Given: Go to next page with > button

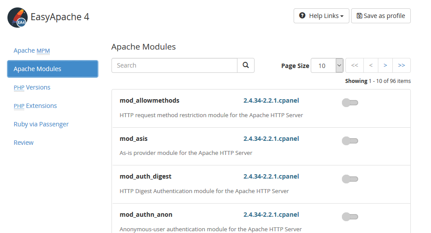Looking at the screenshot, I should coord(385,65).
